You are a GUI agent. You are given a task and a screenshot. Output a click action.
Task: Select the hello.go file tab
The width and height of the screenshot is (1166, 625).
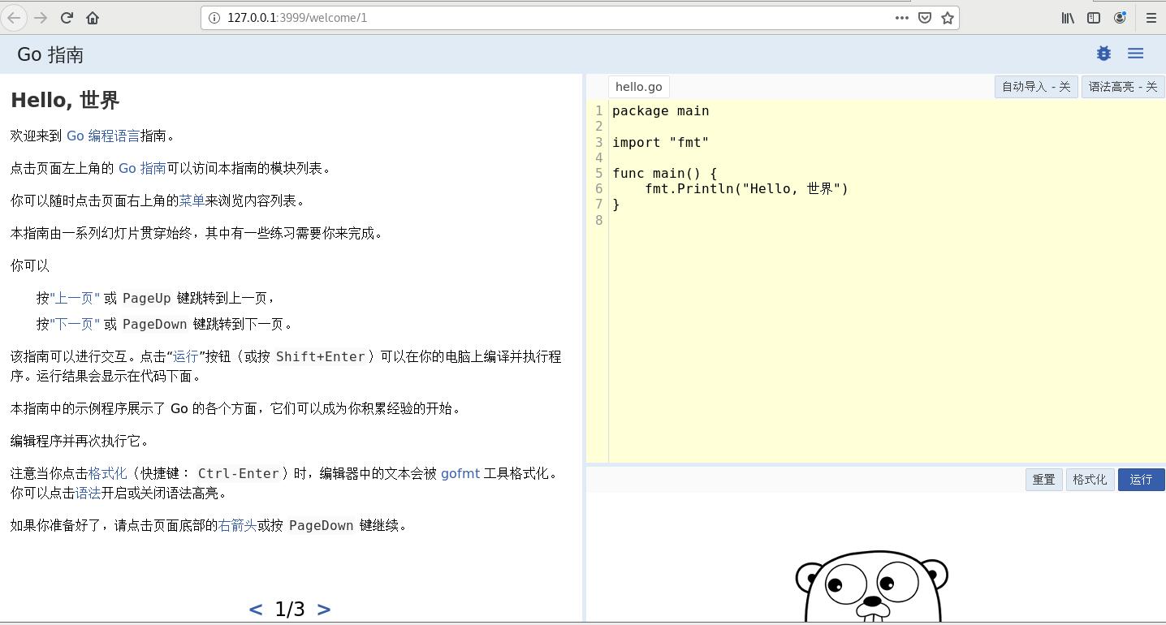639,87
